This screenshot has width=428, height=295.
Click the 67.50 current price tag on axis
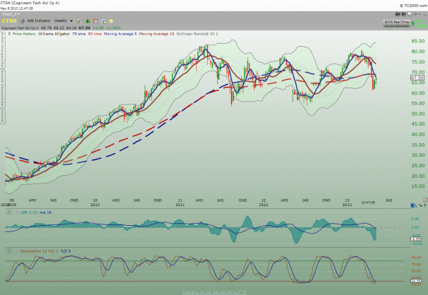point(417,78)
